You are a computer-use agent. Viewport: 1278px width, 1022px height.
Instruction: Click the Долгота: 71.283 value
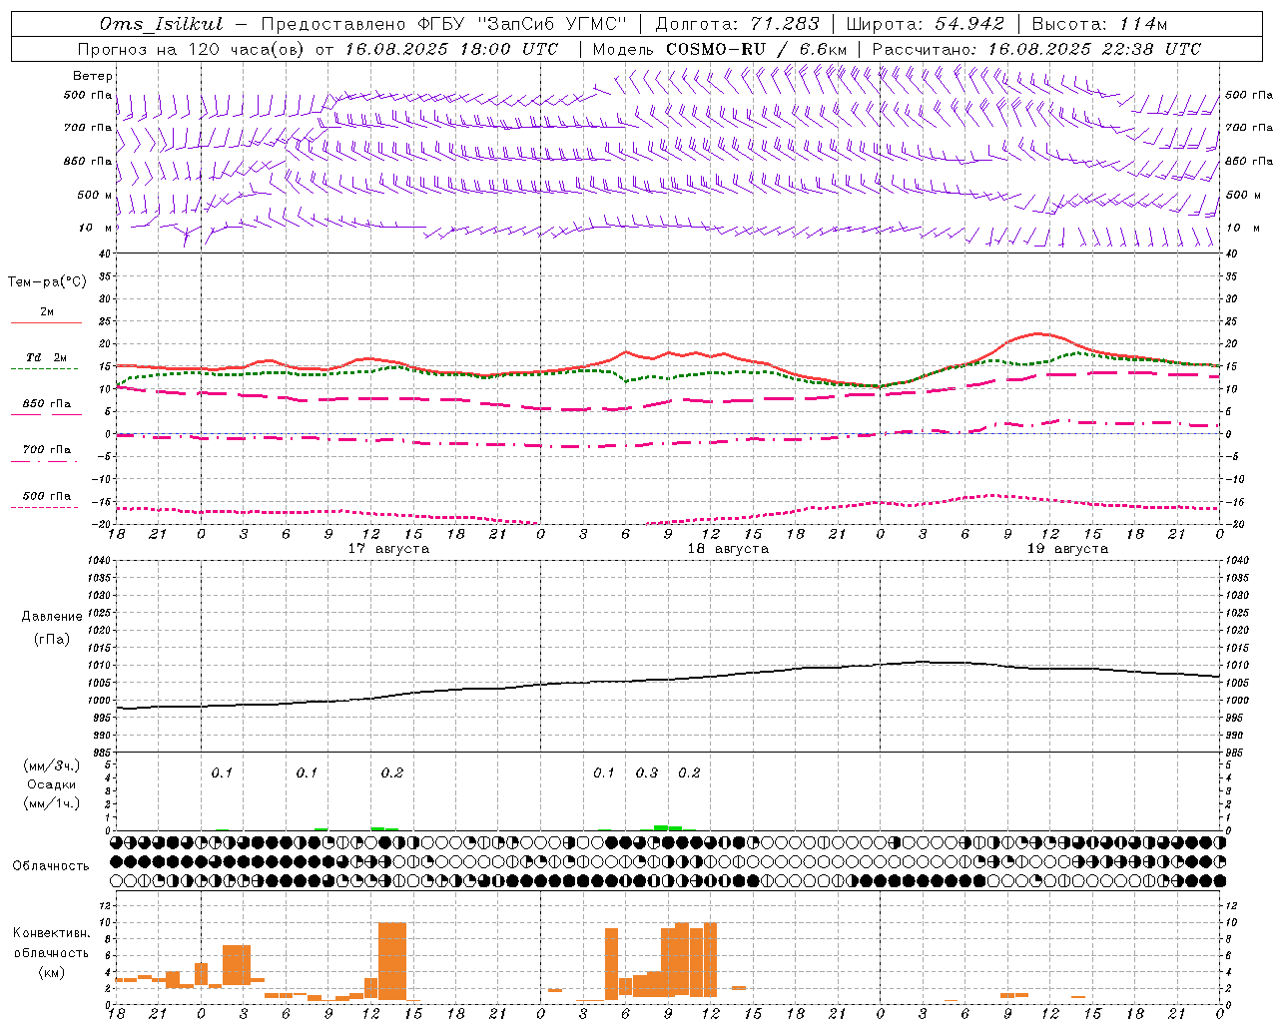tap(737, 24)
